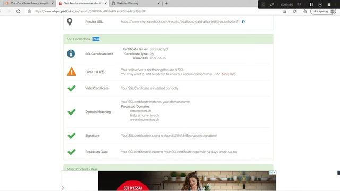Click the red arrow at ad left edge
The width and height of the screenshot is (340, 191).
[x=63, y=188]
